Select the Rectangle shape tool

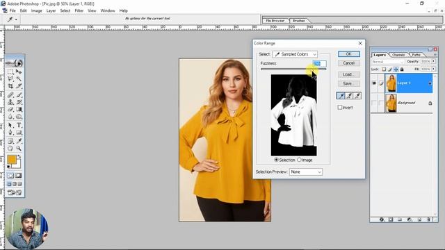coord(19,133)
